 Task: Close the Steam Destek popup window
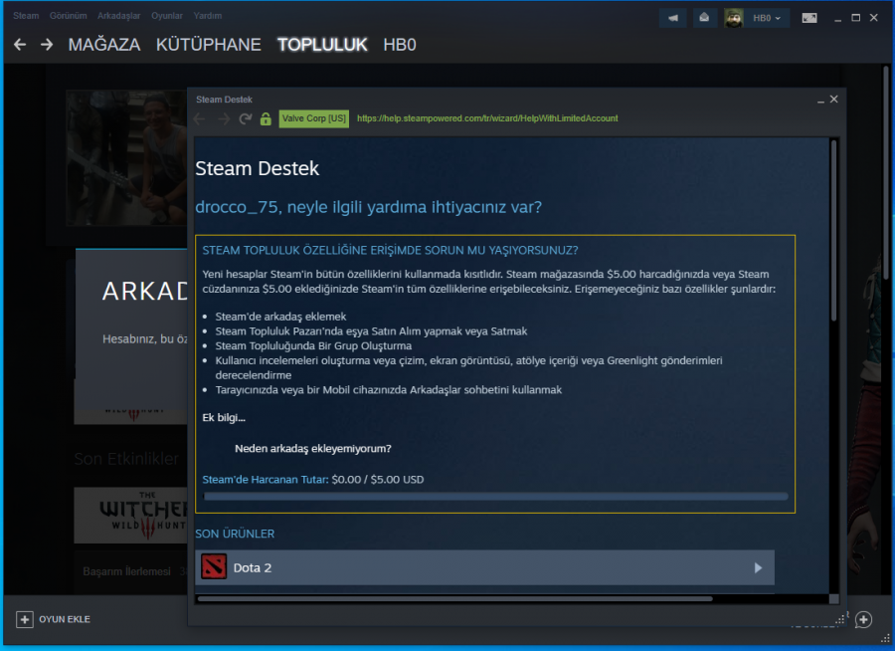pos(834,100)
